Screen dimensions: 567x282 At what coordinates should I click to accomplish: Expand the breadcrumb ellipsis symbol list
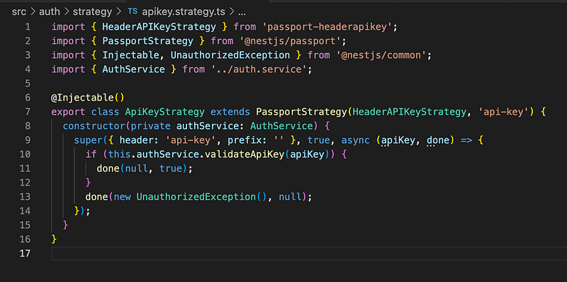pyautogui.click(x=242, y=13)
